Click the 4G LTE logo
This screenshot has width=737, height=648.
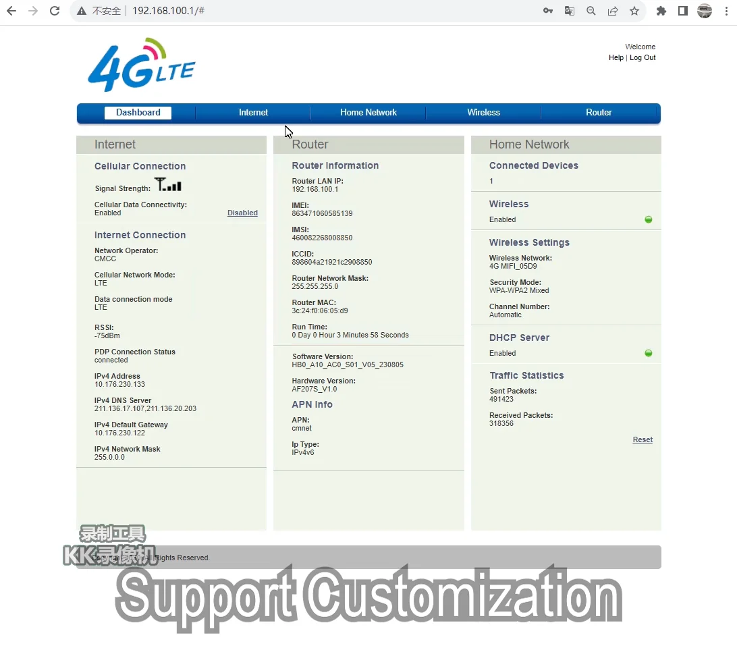pos(141,64)
